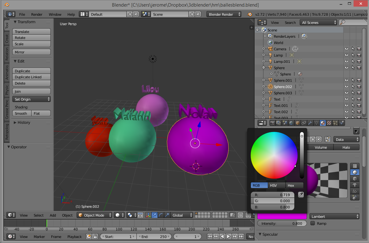This screenshot has width=369, height=243.
Task: Toggle renderability camera icon for Lamp
Action: pos(359,55)
